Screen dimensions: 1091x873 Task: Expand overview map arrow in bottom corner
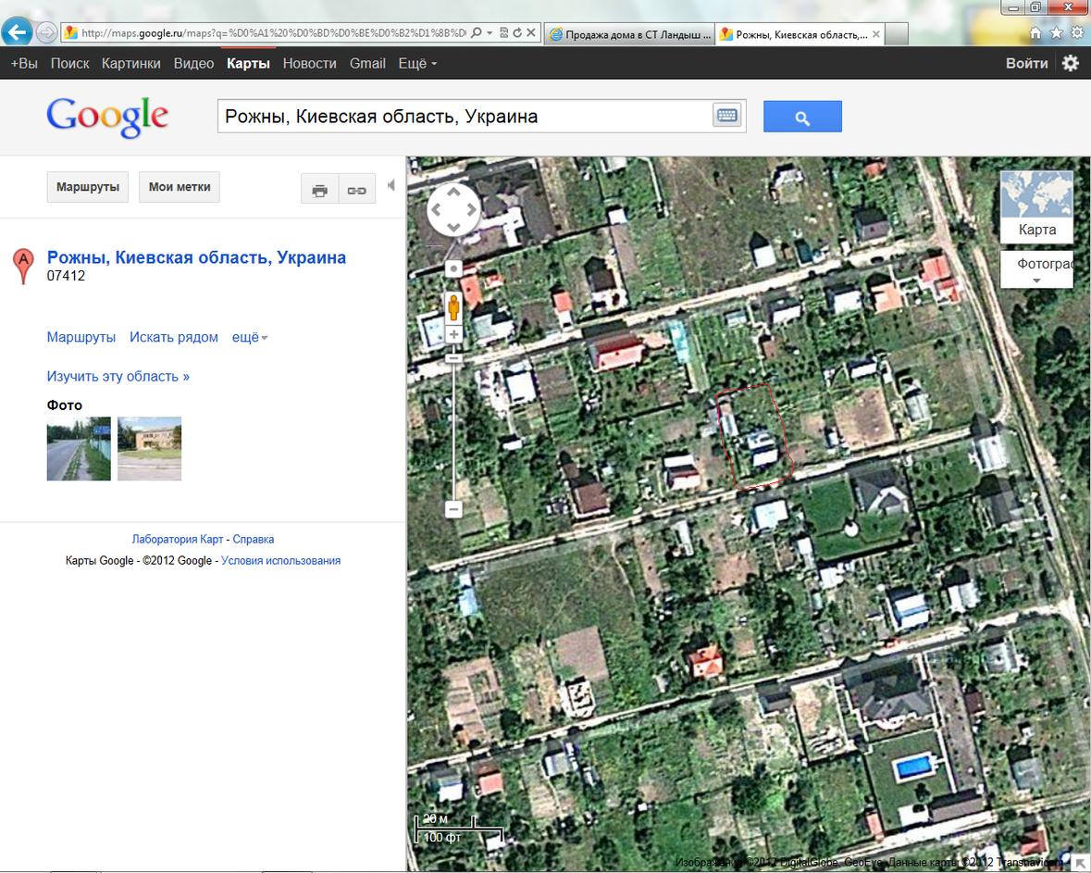point(1081,862)
